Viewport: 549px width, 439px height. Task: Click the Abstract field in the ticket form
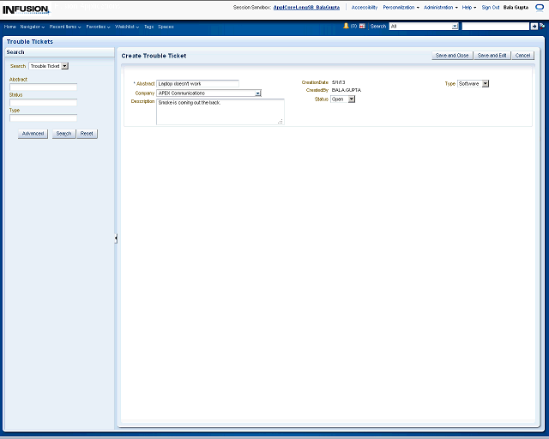click(x=198, y=84)
